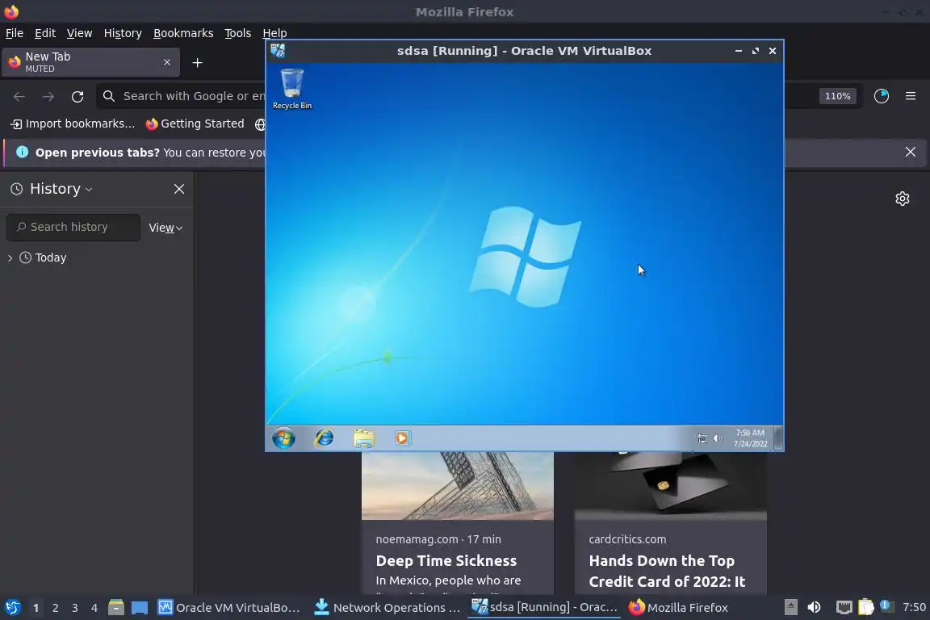The height and width of the screenshot is (620, 930).
Task: Select the New Tab MUTED tab
Action: pyautogui.click(x=90, y=62)
